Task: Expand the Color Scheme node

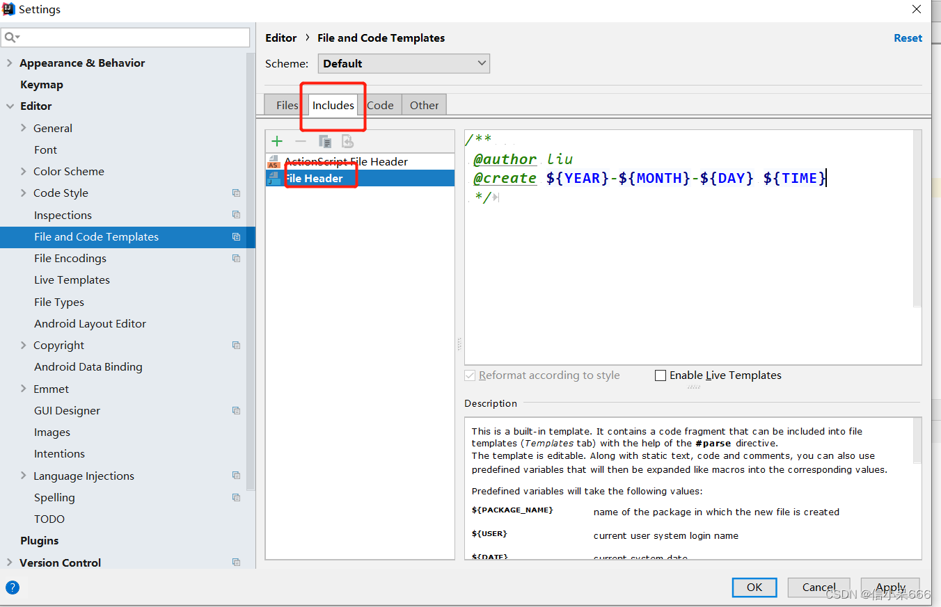Action: [24, 171]
